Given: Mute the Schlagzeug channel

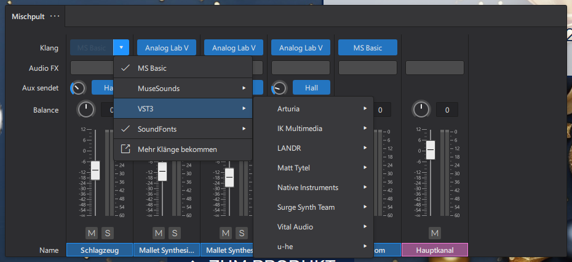Looking at the screenshot, I should tap(92, 233).
